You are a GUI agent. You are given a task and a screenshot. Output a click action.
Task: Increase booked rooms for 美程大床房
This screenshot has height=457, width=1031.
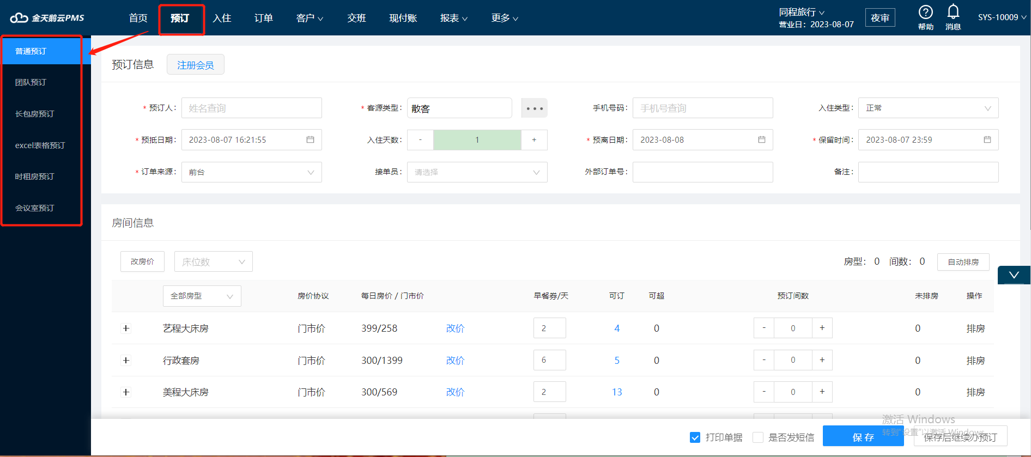822,392
